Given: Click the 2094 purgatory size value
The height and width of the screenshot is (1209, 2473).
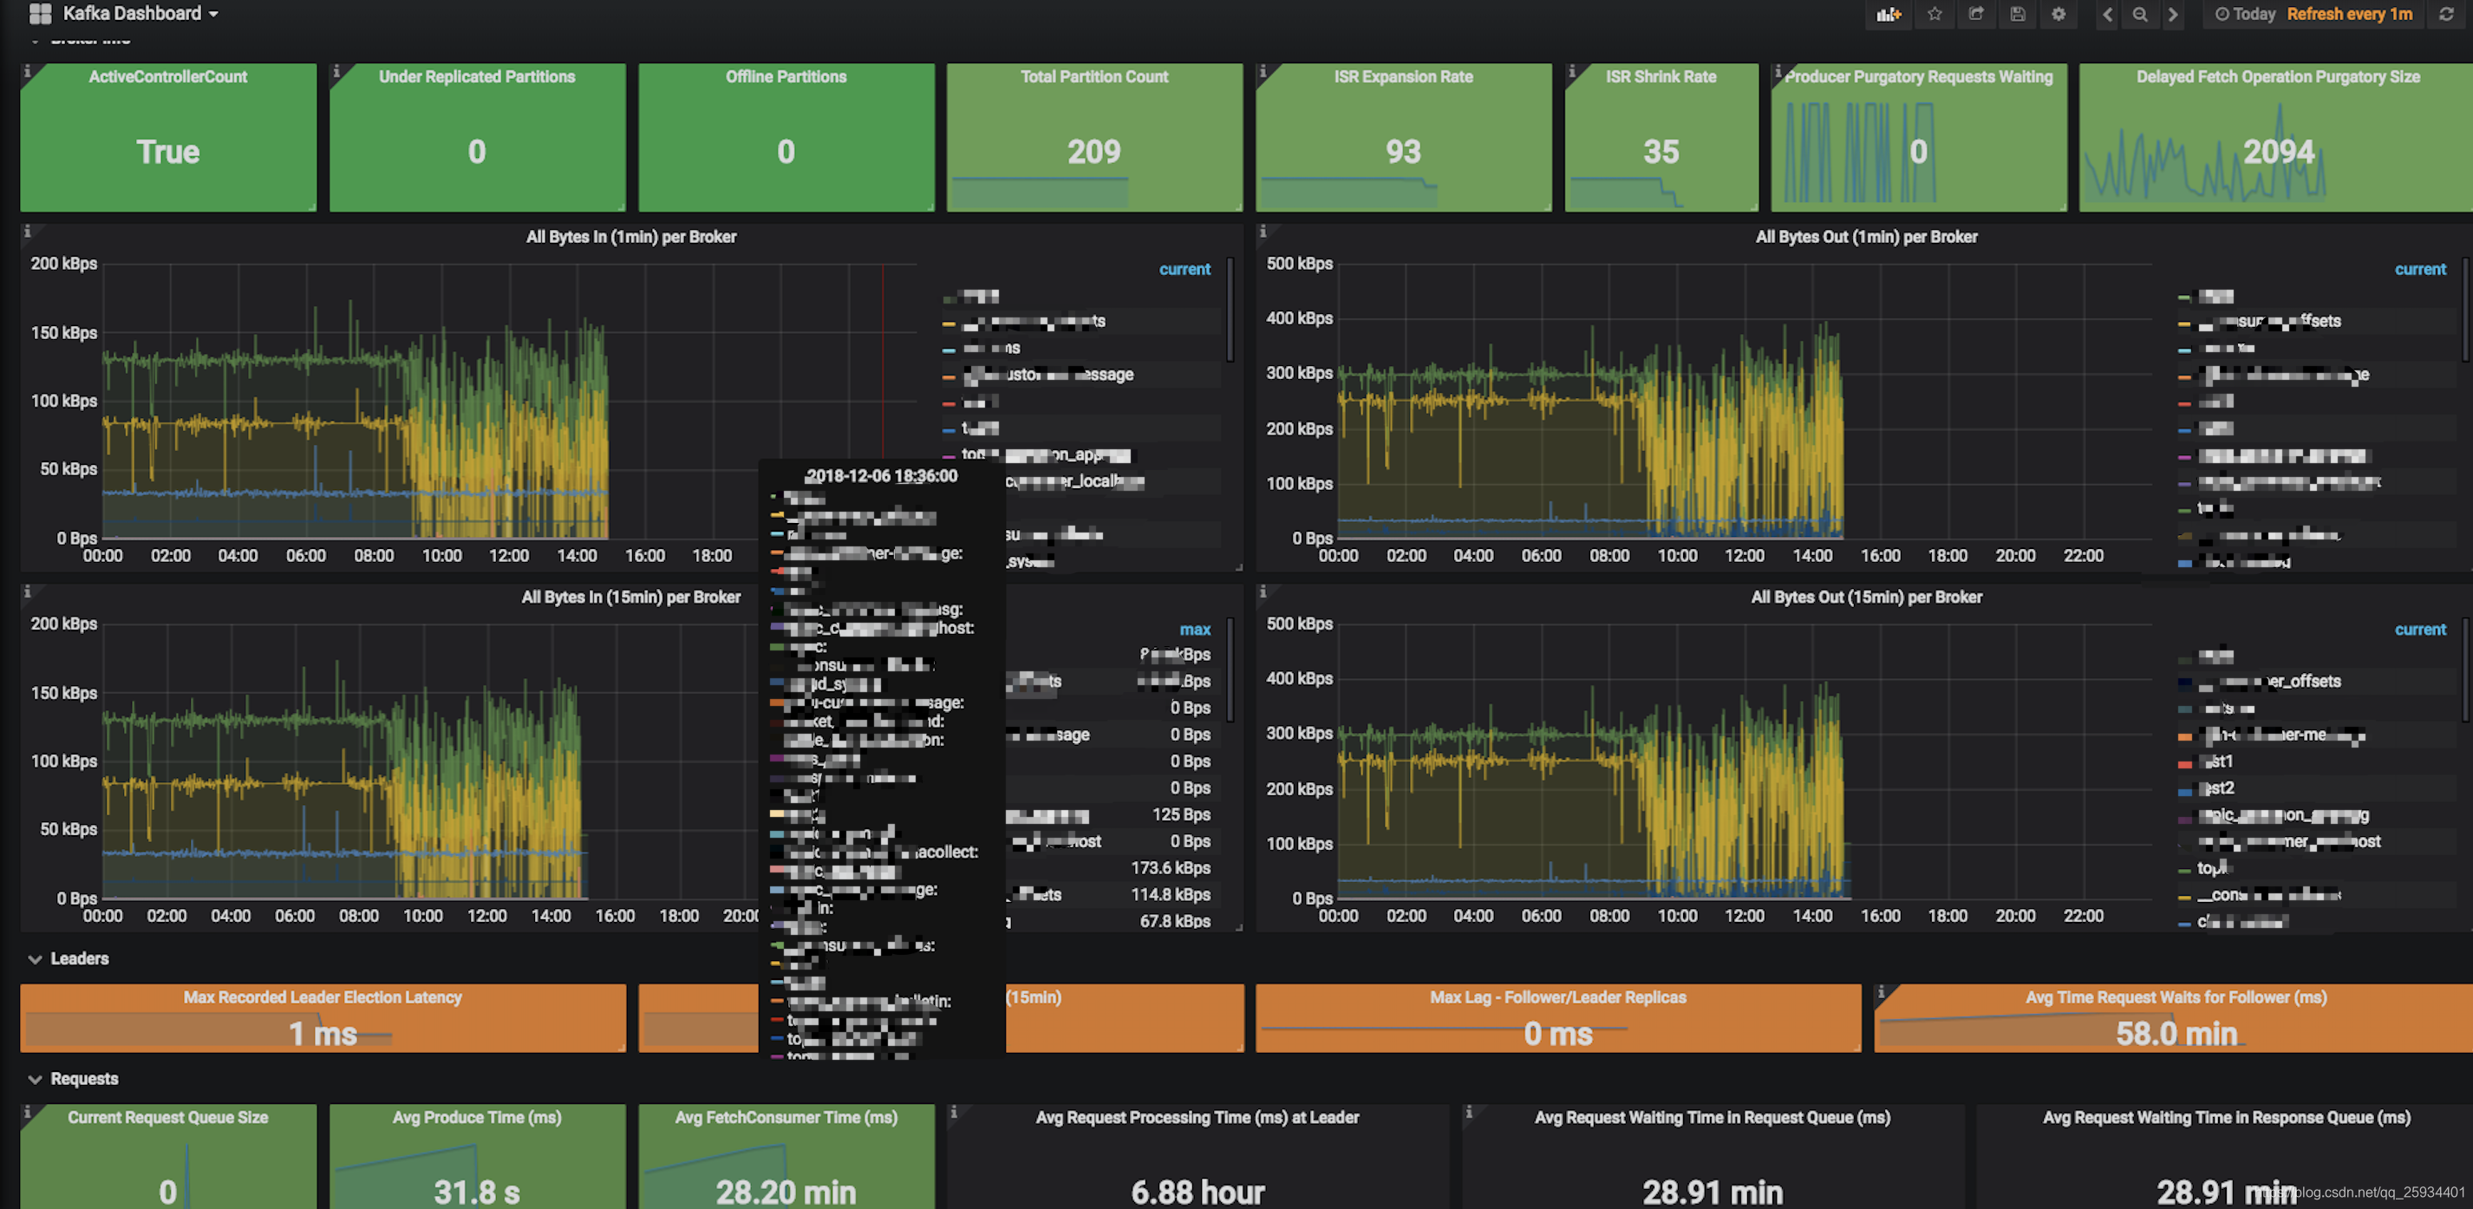Looking at the screenshot, I should tap(2277, 151).
